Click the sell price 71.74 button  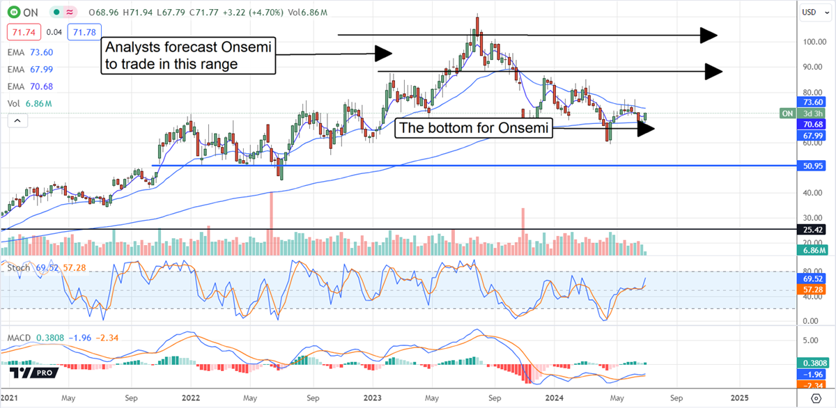tap(24, 32)
